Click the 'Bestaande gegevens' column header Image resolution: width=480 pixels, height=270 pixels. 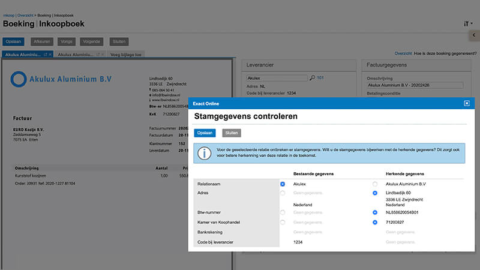pos(313,174)
